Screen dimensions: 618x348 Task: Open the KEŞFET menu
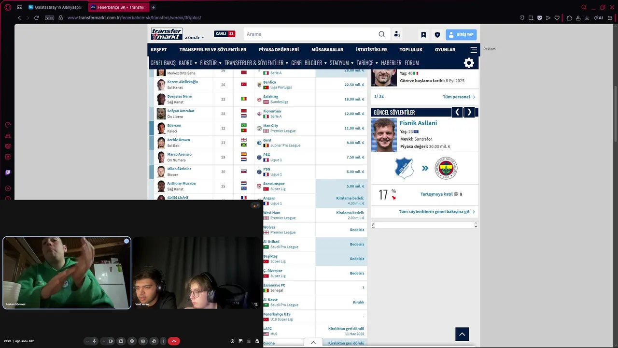[x=158, y=49]
